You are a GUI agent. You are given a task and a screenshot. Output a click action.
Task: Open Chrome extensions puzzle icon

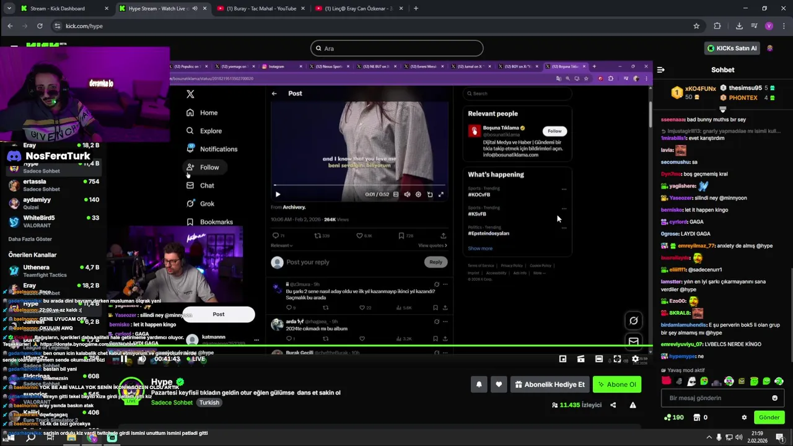(x=717, y=26)
